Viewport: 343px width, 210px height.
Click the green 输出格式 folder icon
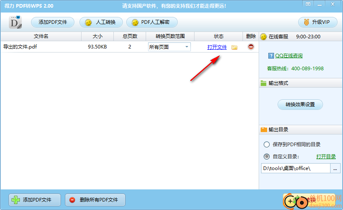click(x=264, y=83)
